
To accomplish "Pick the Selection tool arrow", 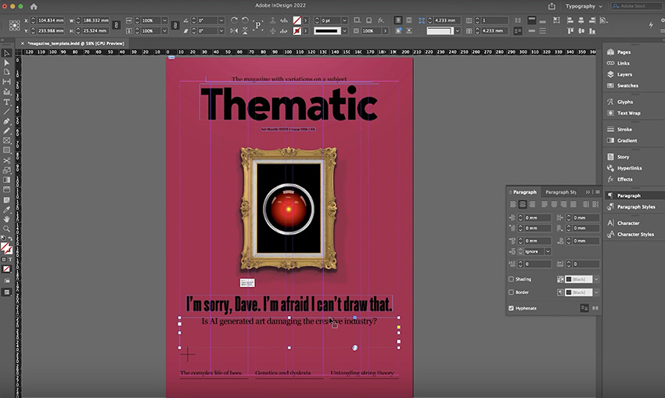I will 7,53.
